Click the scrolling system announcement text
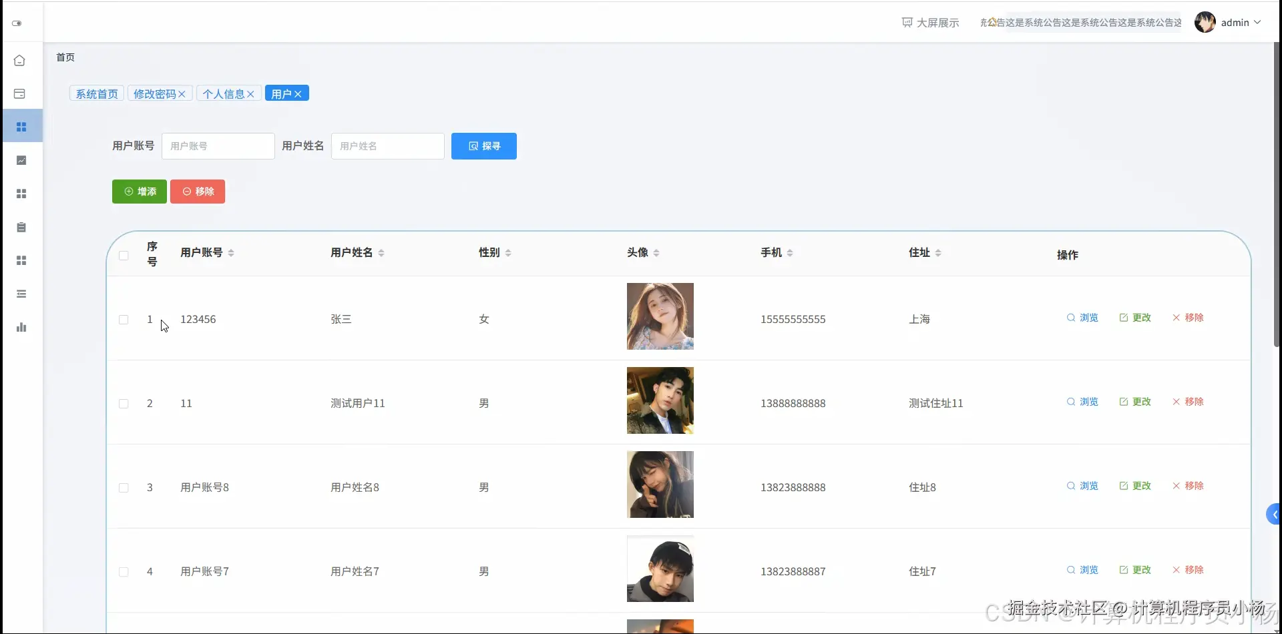 [x=1081, y=23]
